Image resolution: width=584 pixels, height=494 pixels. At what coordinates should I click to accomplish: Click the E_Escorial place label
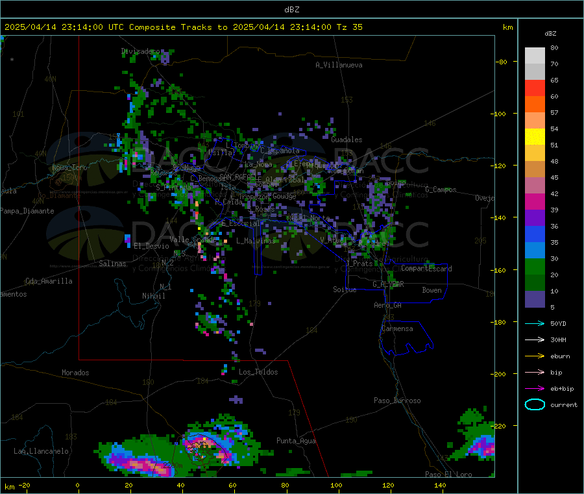pos(241,223)
